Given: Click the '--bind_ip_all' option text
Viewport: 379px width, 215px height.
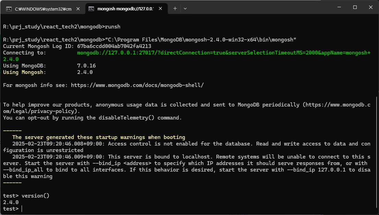Looking at the screenshot, I should (23, 170).
